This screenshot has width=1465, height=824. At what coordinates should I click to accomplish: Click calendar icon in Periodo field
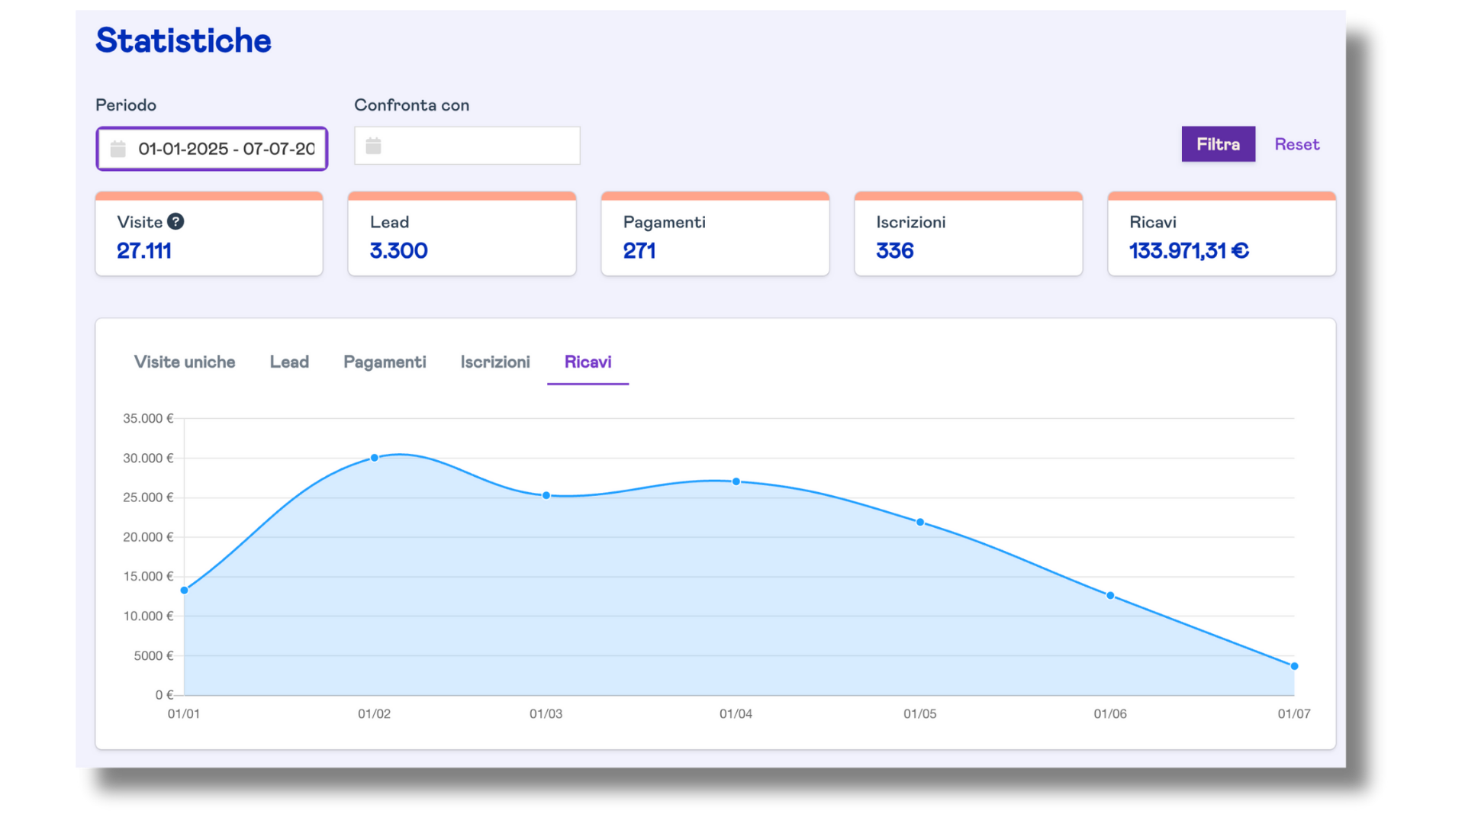(x=118, y=149)
